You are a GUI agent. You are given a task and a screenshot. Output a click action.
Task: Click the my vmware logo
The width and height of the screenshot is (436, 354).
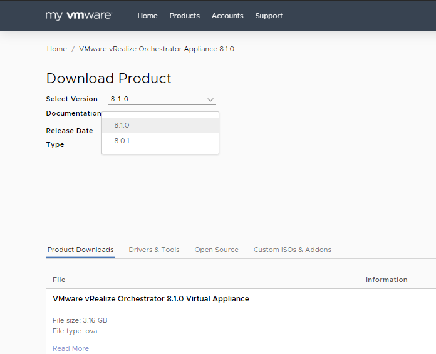(78, 16)
